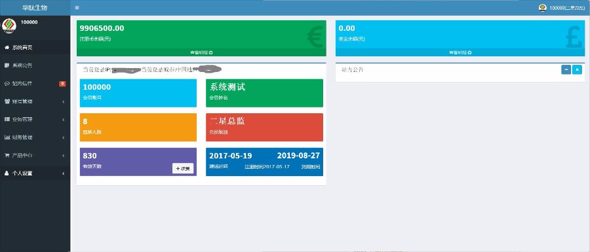
Task: Open 查看明细 on the blue bonus card
Action: click(x=460, y=52)
